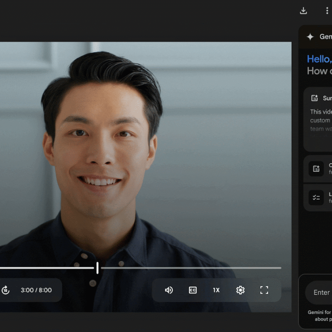Viewport: 332px width, 332px height.
Task: Select the suggestion card with the sparkle-note icon
Action: 318,169
